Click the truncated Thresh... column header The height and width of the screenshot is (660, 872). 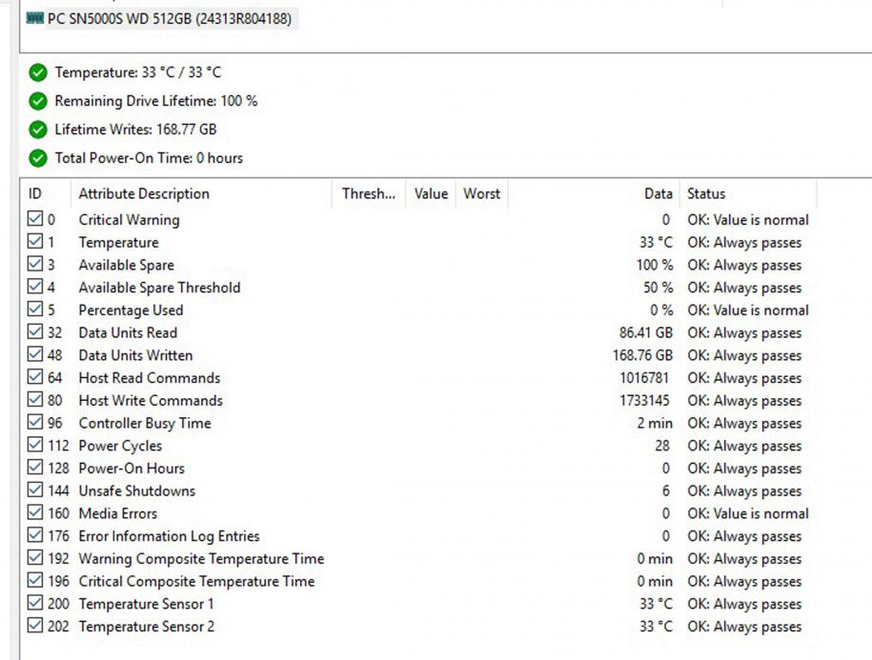click(368, 193)
